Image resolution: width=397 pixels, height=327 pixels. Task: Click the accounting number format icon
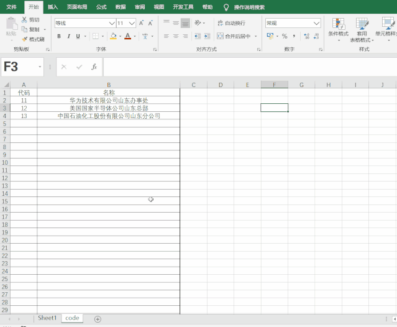point(270,36)
